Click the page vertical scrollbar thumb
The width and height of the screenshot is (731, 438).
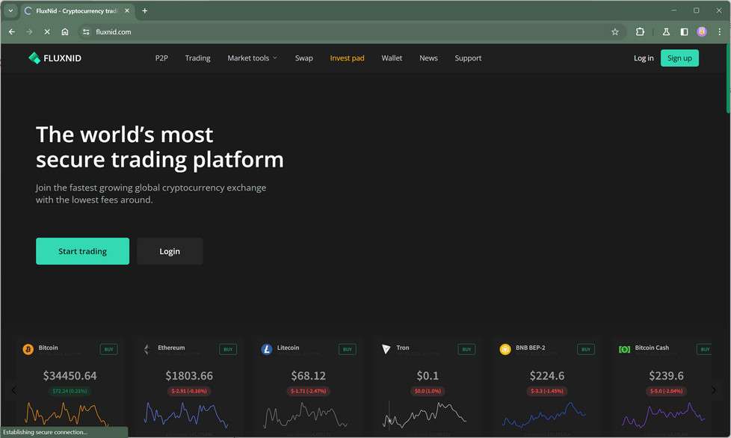[728, 78]
